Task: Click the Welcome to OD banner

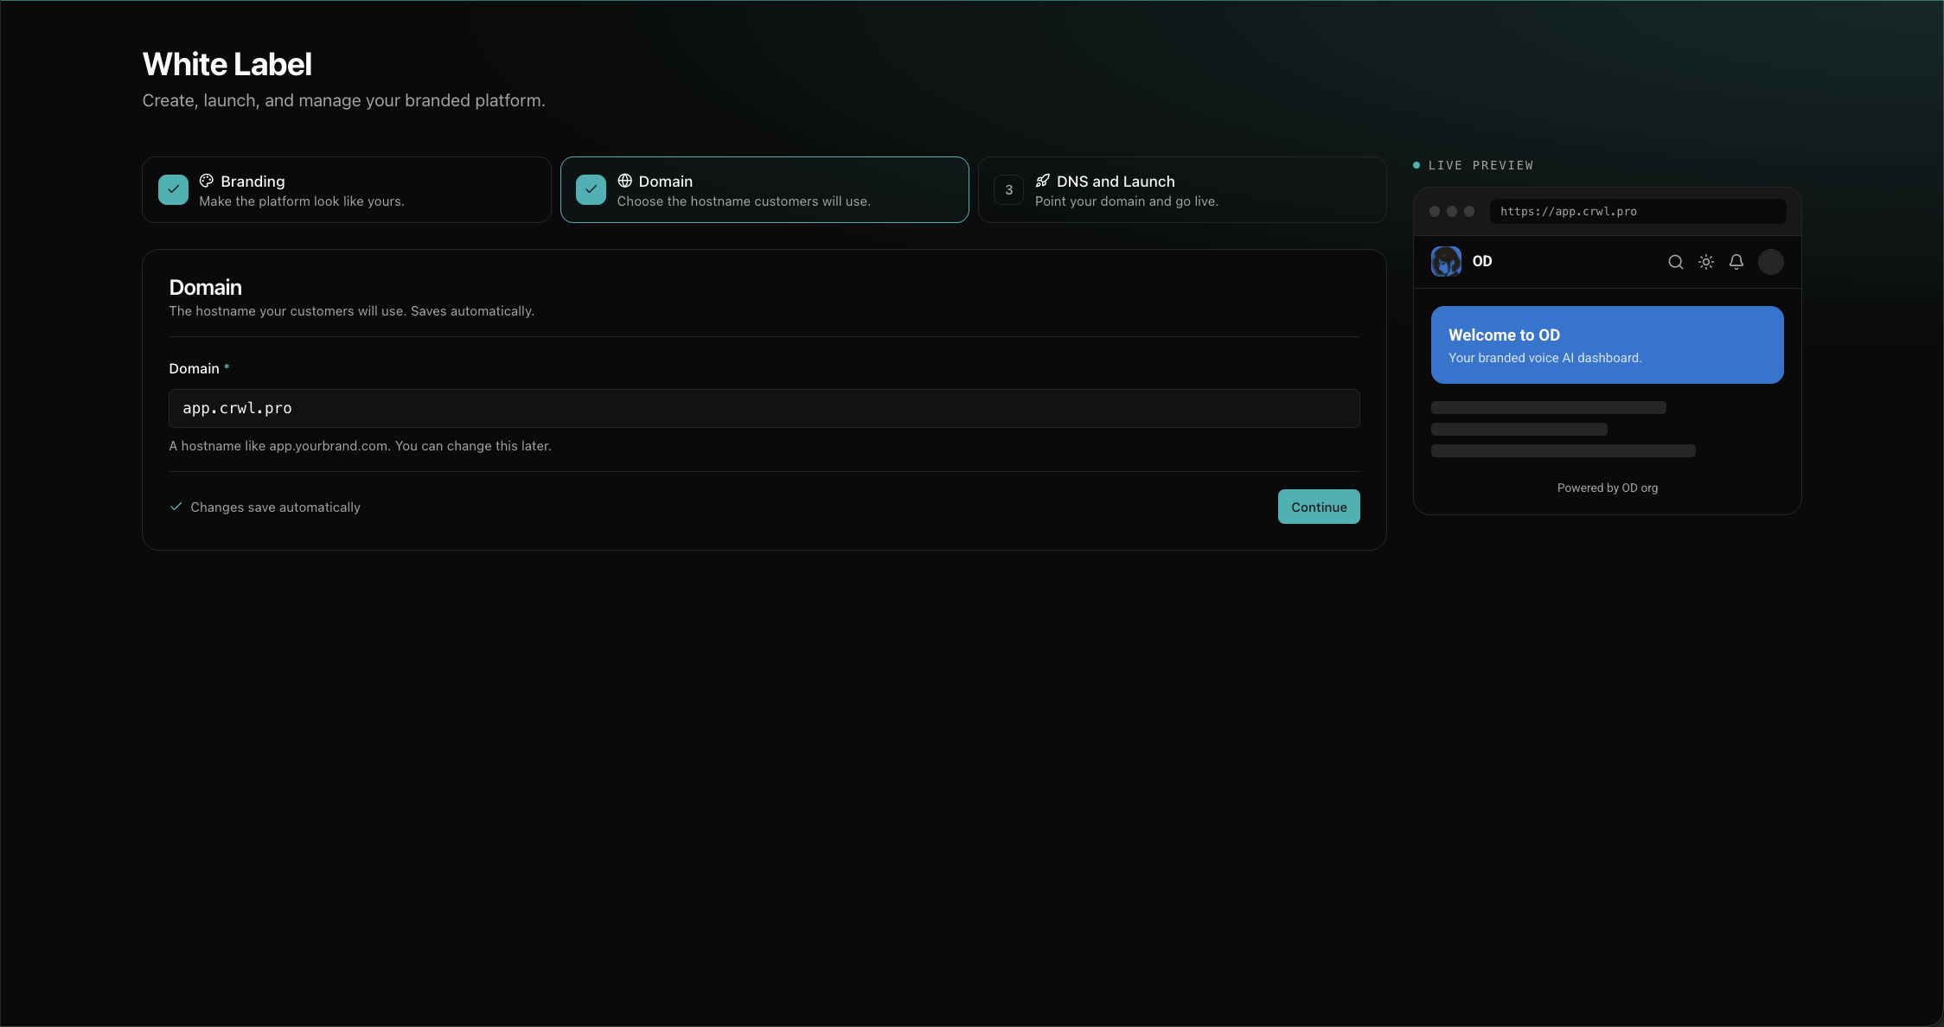Action: coord(1608,345)
